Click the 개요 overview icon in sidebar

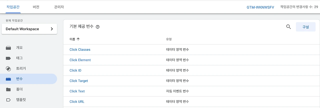pos(8,48)
